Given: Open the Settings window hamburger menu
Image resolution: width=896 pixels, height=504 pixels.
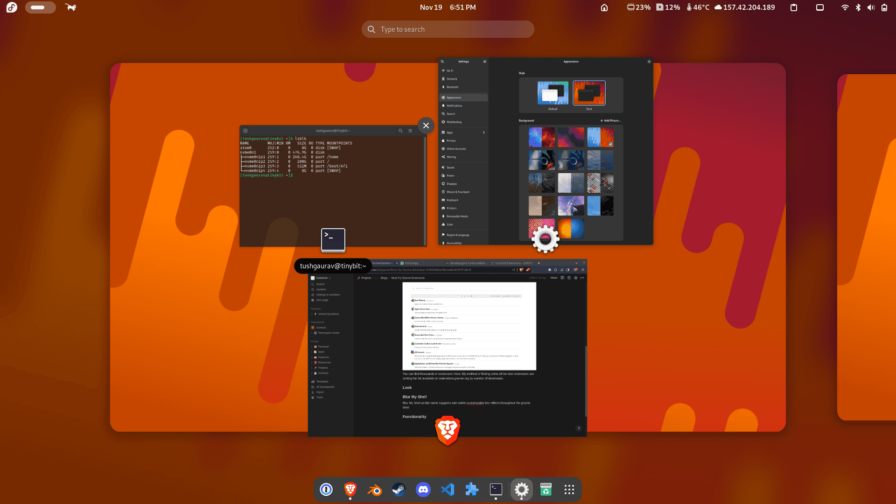Looking at the screenshot, I should click(x=484, y=62).
